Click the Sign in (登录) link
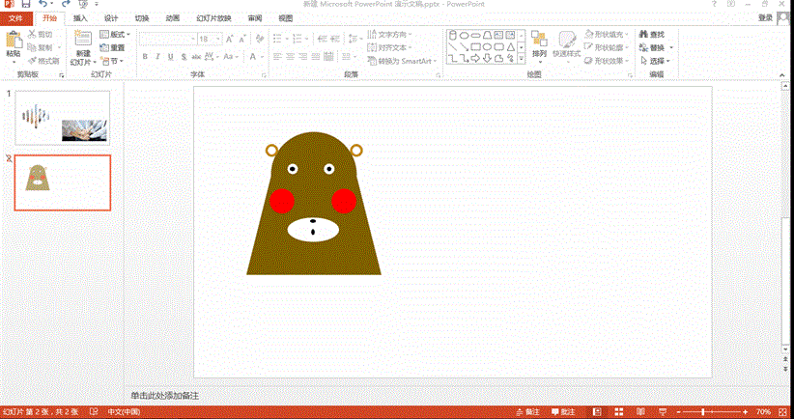Viewport: 794px width, 419px height. click(764, 17)
